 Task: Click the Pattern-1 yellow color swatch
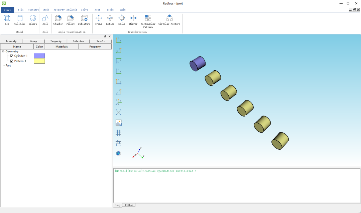pos(39,61)
